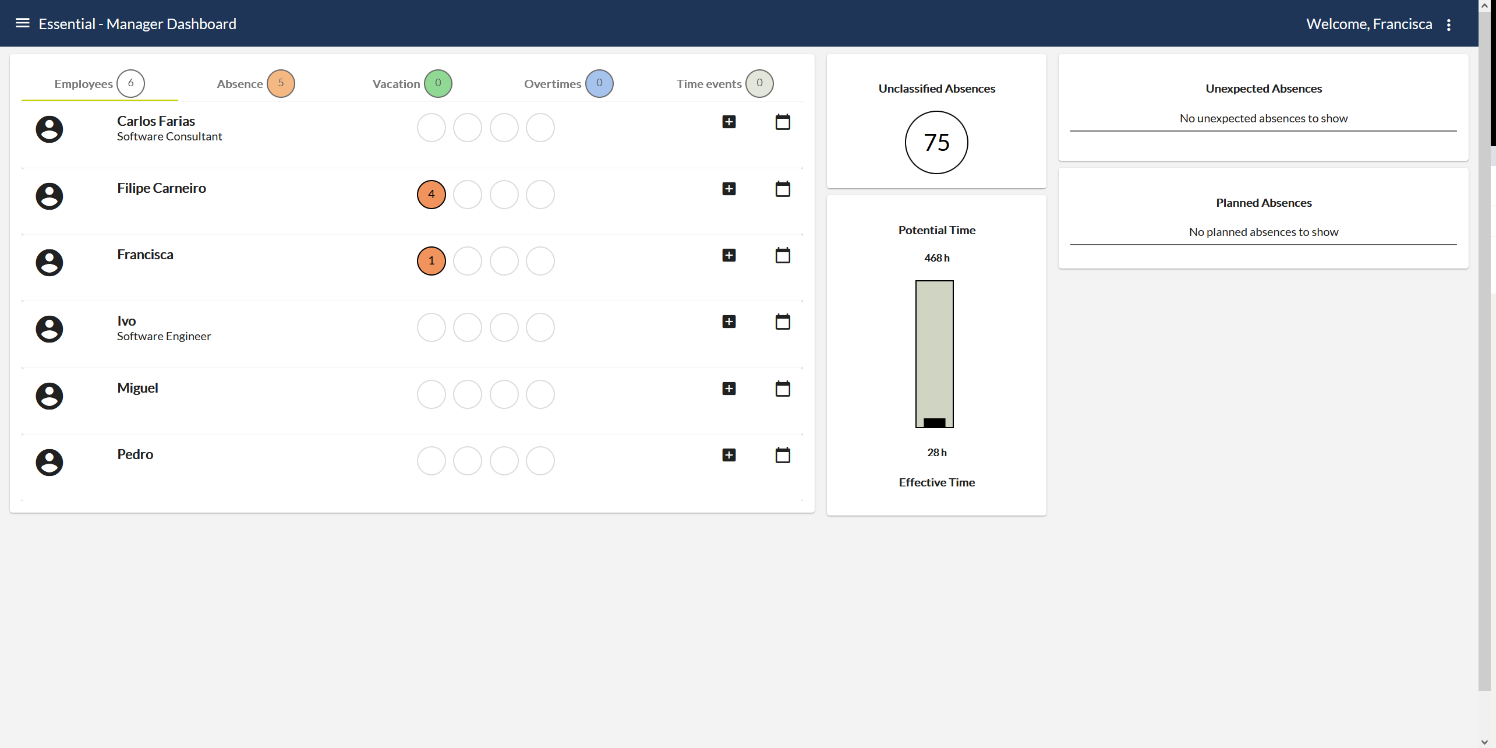Viewport: 1496px width, 748px height.
Task: Click the Unclassified Absences 75 circle
Action: click(x=936, y=142)
